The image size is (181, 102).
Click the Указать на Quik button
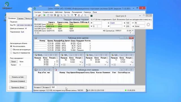(18, 77)
